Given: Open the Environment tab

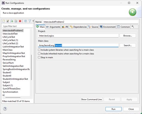Looking at the screenshot, I should pos(108,27).
